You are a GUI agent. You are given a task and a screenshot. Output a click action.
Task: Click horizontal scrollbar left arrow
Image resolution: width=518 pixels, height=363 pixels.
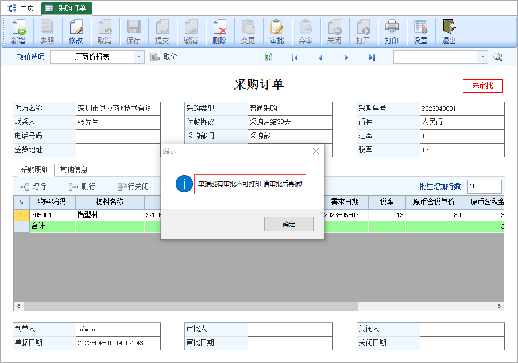tap(18, 307)
